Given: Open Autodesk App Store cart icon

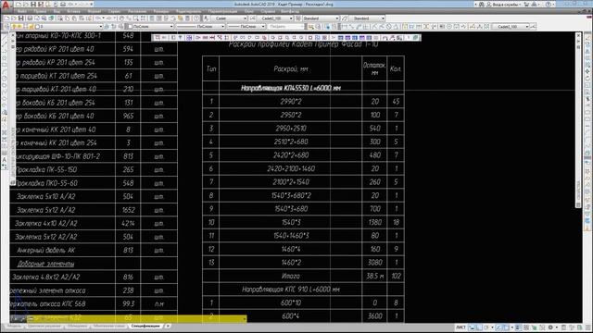Looking at the screenshot, I should [526, 4].
